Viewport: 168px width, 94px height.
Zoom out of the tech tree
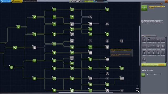tap(138, 91)
